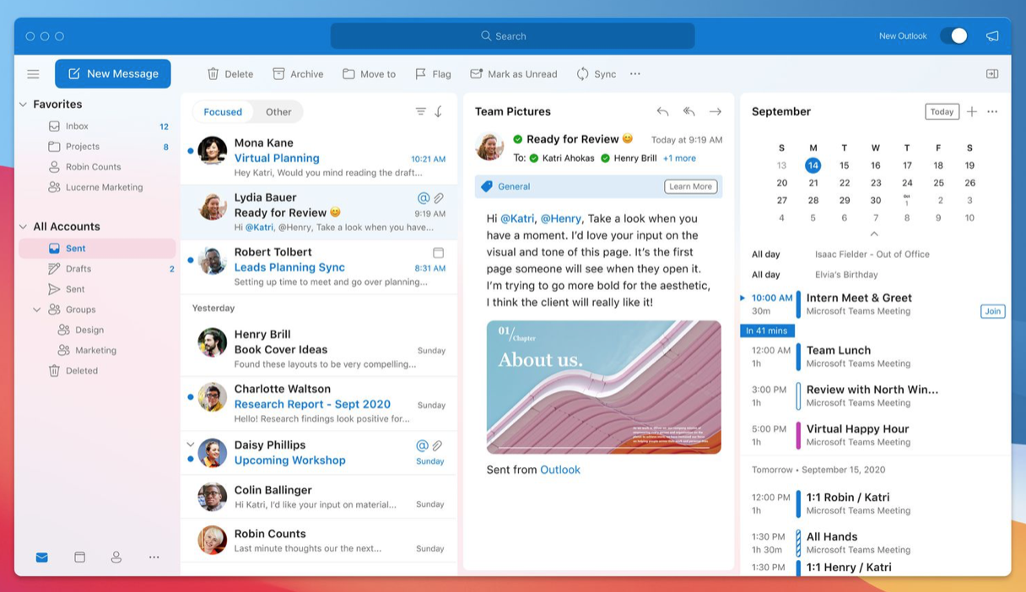This screenshot has height=592, width=1026.
Task: Click the General category tag icon
Action: pyautogui.click(x=487, y=186)
